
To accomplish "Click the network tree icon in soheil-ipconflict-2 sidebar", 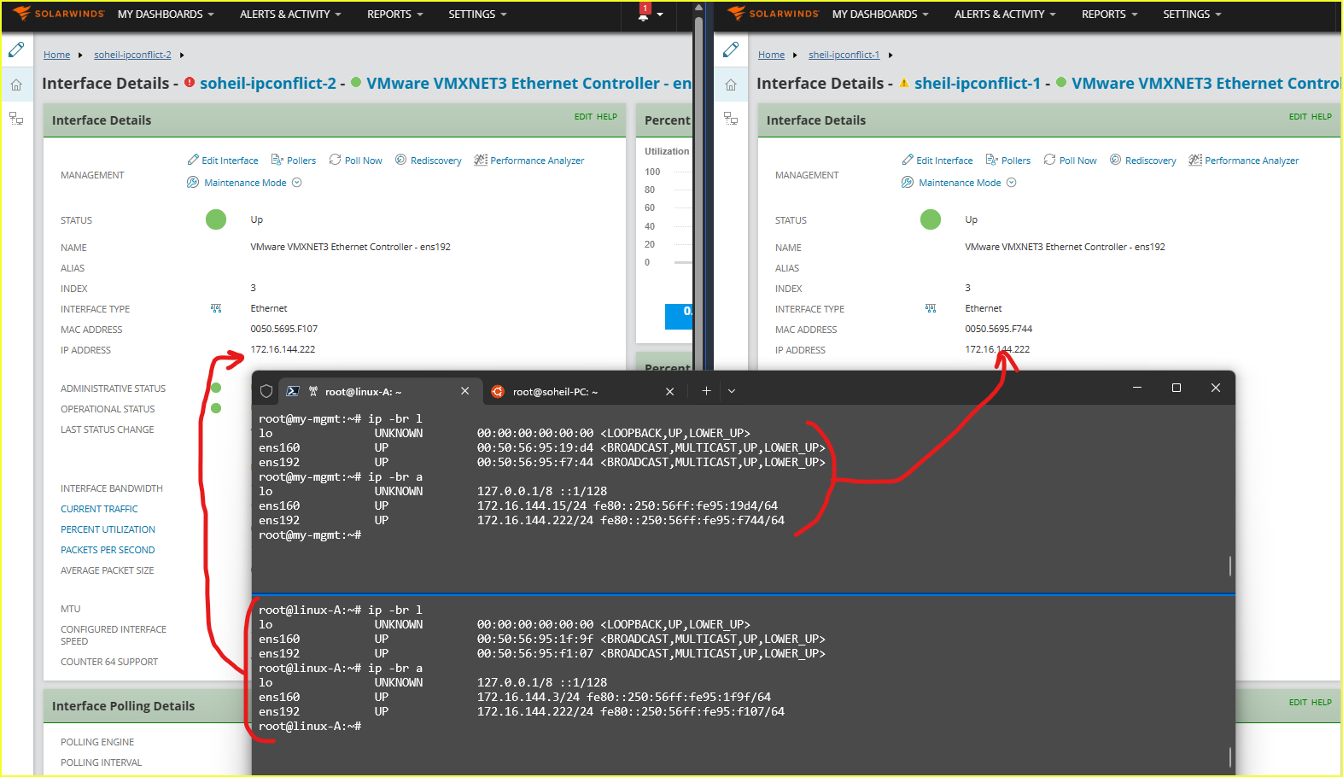I will pyautogui.click(x=16, y=118).
